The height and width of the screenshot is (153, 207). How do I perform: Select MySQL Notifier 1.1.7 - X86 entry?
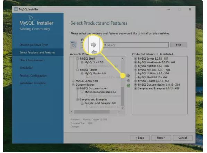point(153,66)
